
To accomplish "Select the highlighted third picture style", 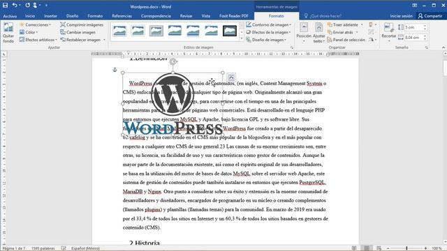I will click(156, 31).
